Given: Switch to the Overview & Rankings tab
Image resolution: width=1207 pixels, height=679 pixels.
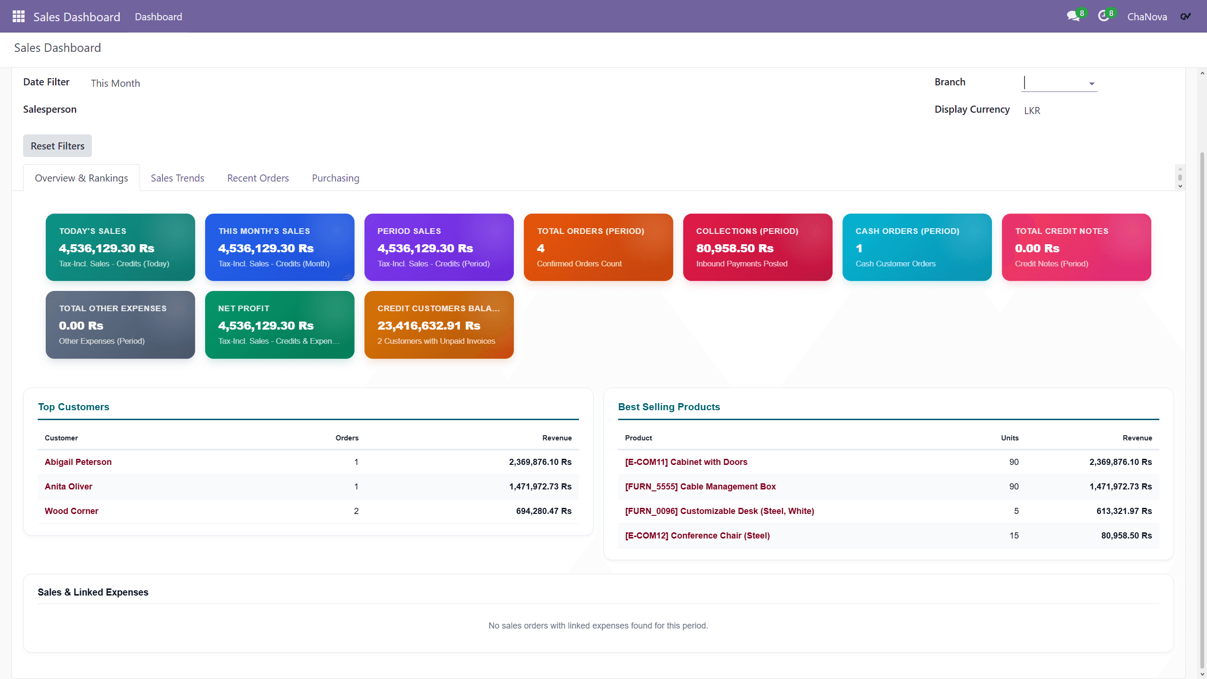Looking at the screenshot, I should [82, 178].
